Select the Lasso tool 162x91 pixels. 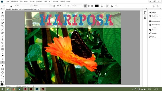point(3,20)
